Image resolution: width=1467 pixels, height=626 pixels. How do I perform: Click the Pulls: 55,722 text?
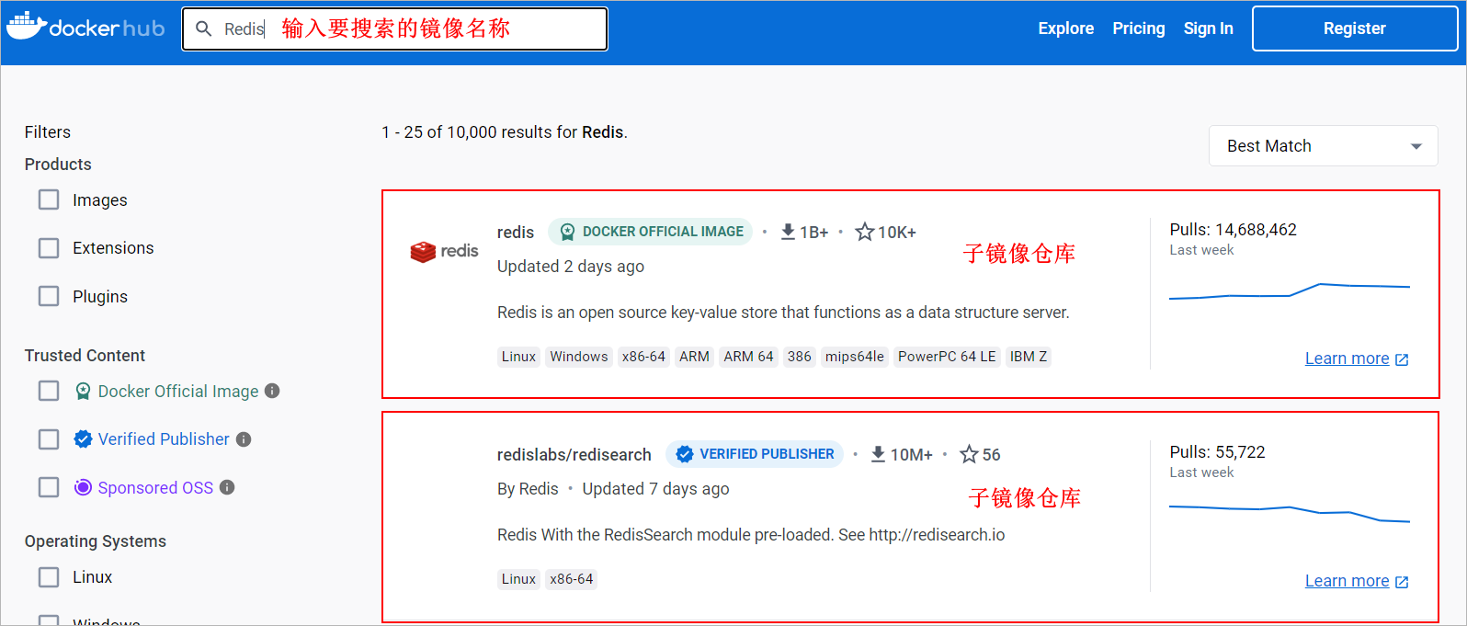(1217, 452)
